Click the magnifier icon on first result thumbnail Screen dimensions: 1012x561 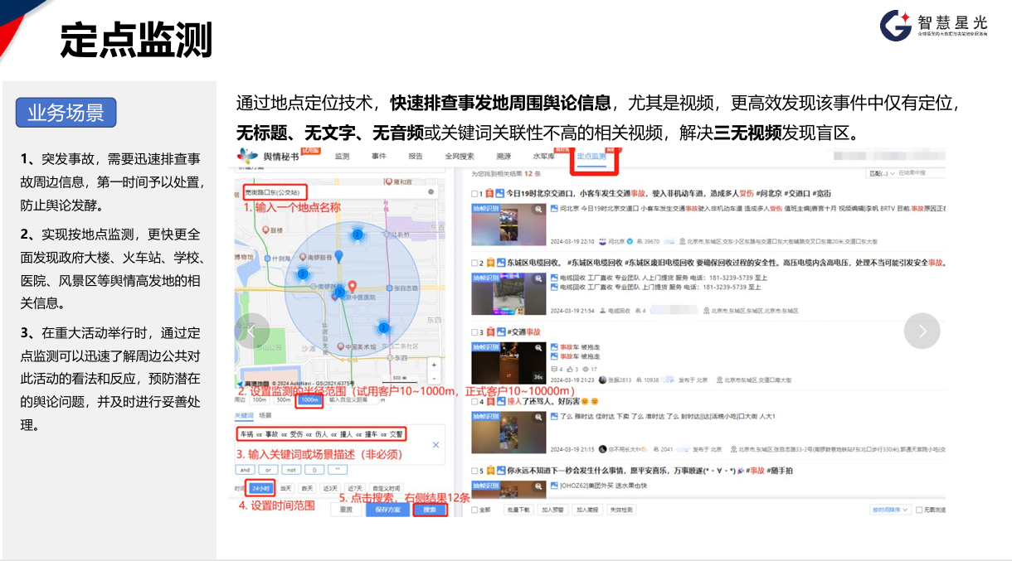(x=540, y=210)
